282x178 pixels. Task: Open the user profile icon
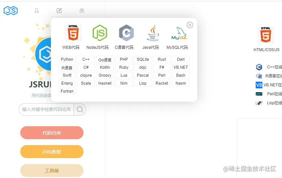(x=37, y=11)
